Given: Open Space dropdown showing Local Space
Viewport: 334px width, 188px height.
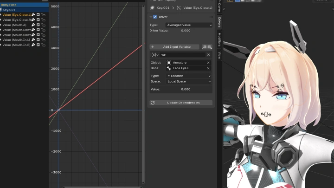Looking at the screenshot, I should point(188,81).
